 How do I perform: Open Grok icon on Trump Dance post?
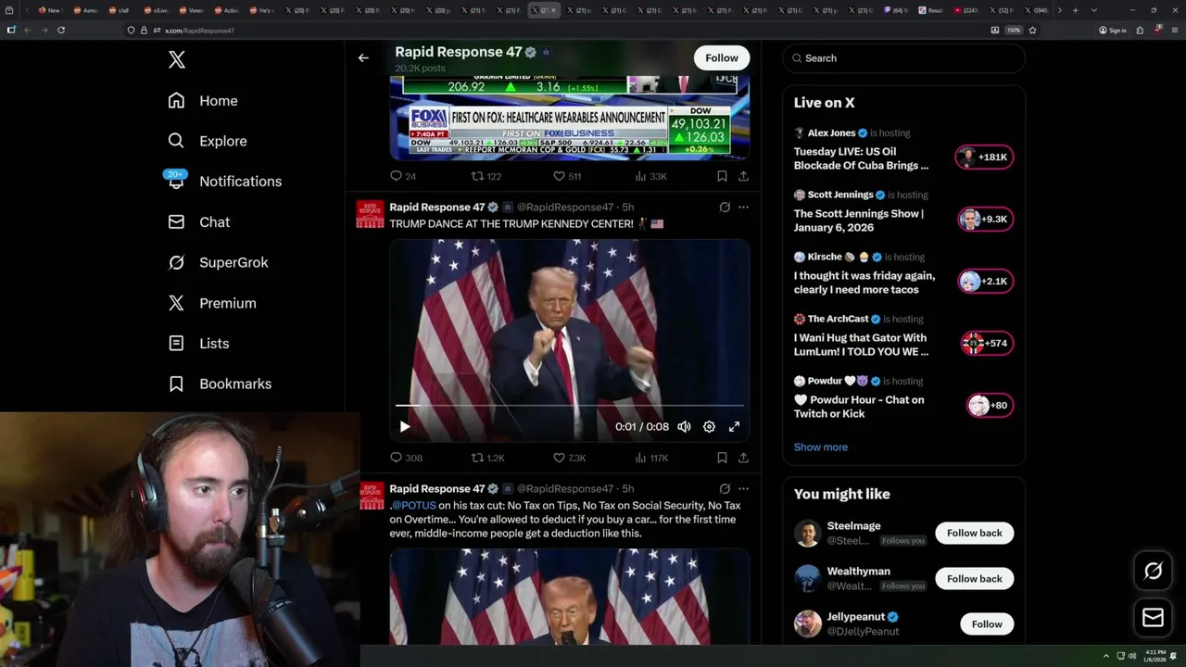tap(725, 207)
